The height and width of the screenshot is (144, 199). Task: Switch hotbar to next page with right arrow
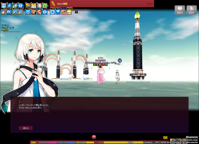(x=79, y=12)
